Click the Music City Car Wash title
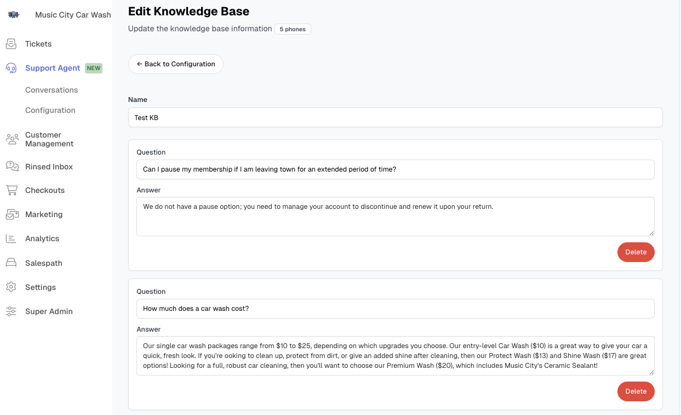Screen dimensions: 681x415 pos(73,15)
